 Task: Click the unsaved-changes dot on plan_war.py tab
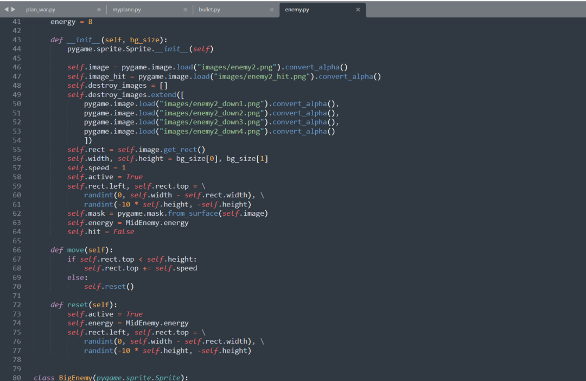tap(99, 9)
